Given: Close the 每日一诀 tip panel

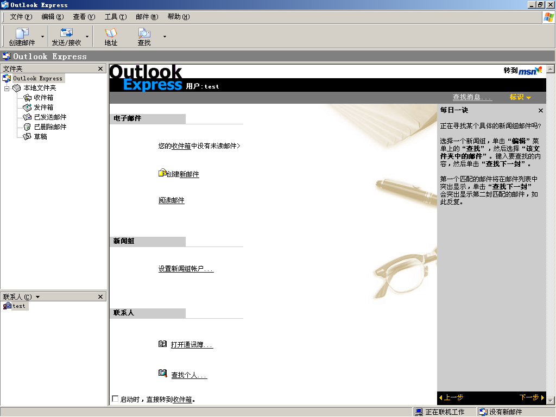Looking at the screenshot, I should click(541, 111).
